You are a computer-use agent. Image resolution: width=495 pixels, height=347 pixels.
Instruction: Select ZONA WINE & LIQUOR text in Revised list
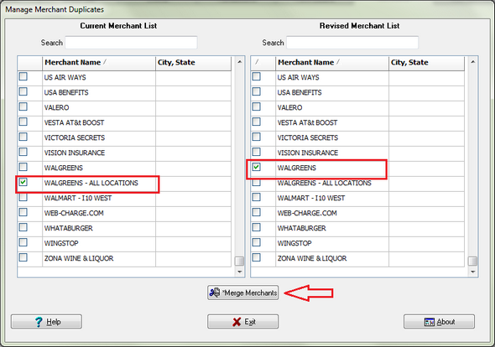click(312, 258)
